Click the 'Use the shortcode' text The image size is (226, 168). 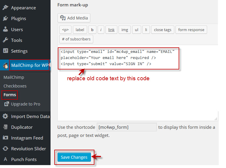click(76, 127)
